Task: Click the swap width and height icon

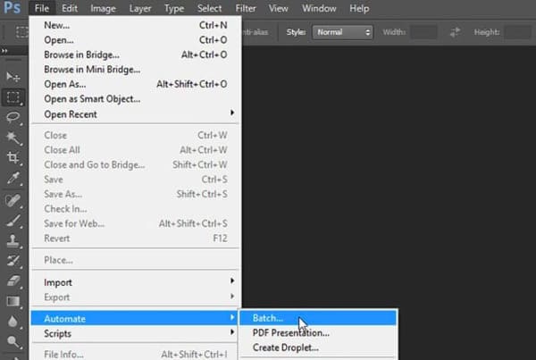Action: [455, 32]
